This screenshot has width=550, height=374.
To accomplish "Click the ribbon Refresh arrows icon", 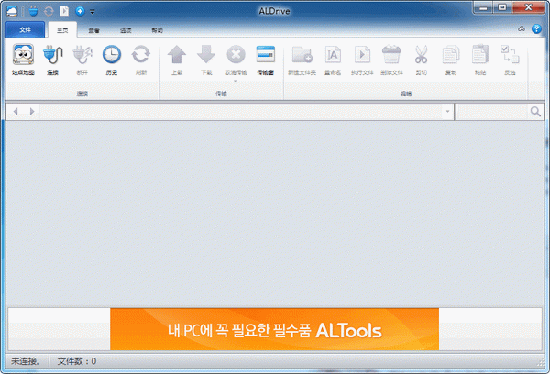I will pos(140,55).
